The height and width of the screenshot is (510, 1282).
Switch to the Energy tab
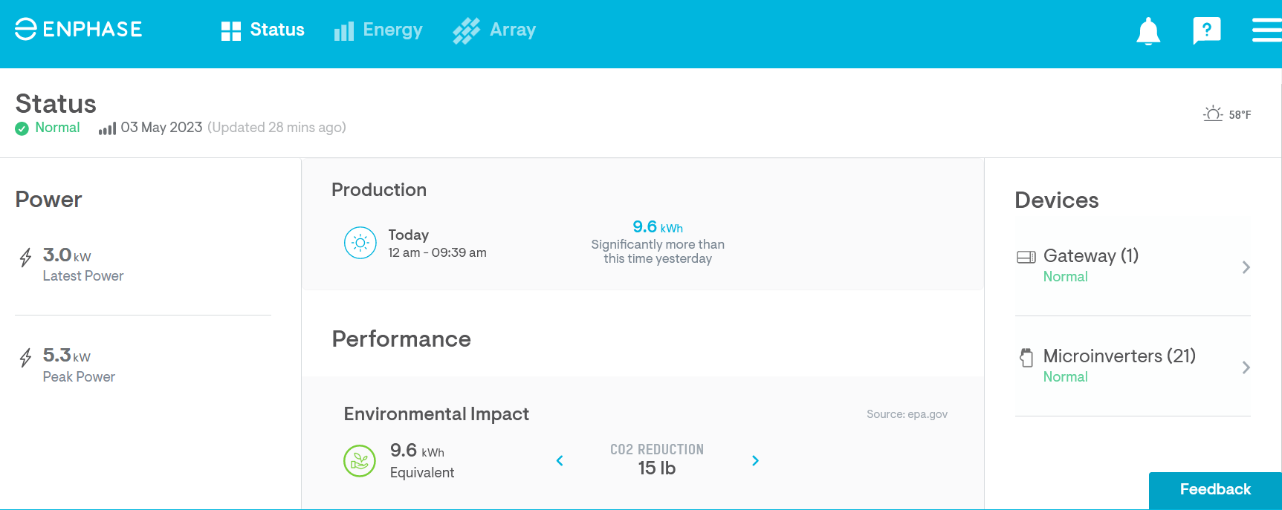click(378, 30)
